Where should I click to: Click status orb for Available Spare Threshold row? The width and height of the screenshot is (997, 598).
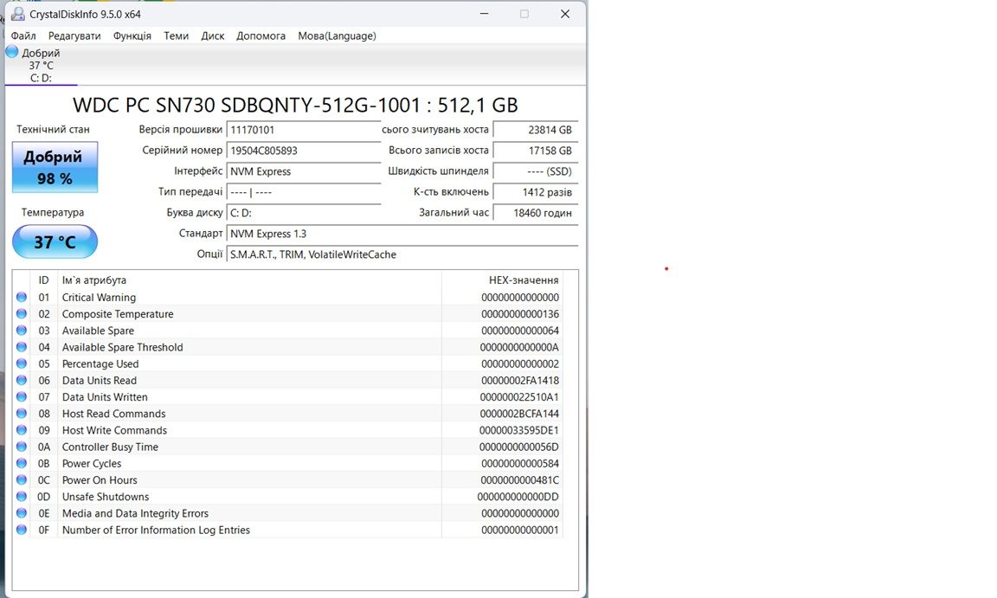coord(22,346)
